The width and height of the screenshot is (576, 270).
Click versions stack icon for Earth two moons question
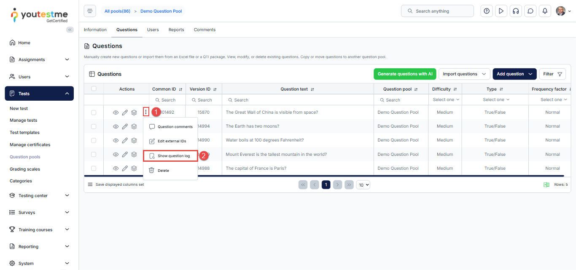coord(134,126)
